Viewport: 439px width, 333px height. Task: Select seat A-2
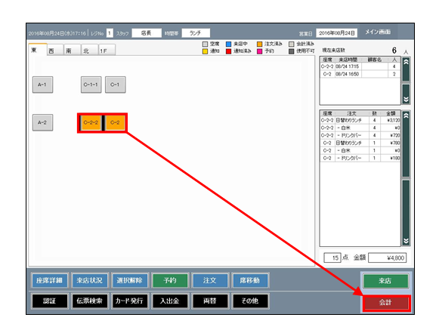coord(42,122)
